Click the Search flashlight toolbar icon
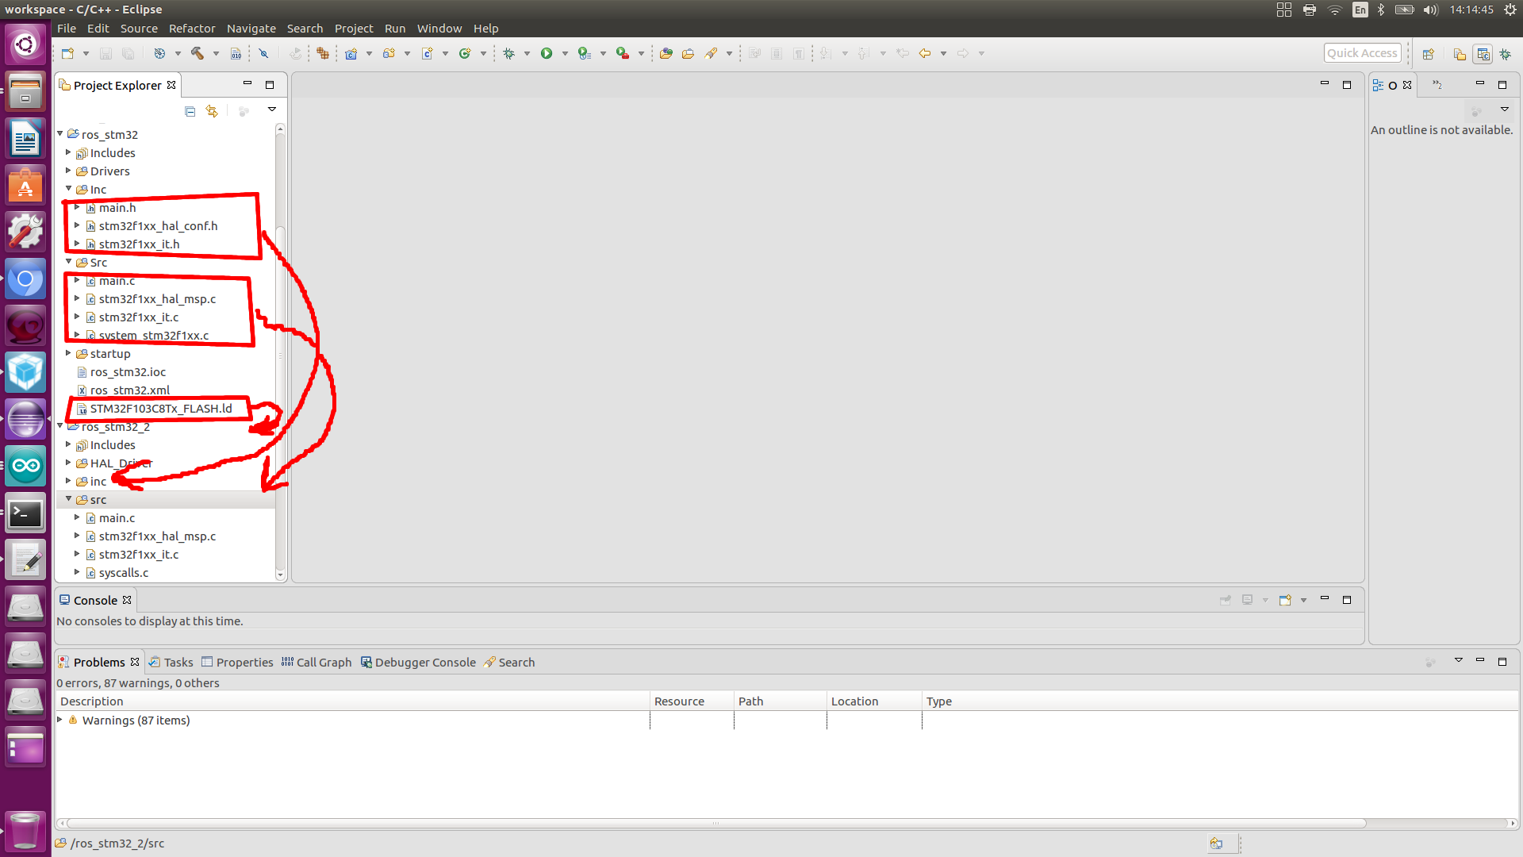Image resolution: width=1523 pixels, height=857 pixels. (711, 53)
